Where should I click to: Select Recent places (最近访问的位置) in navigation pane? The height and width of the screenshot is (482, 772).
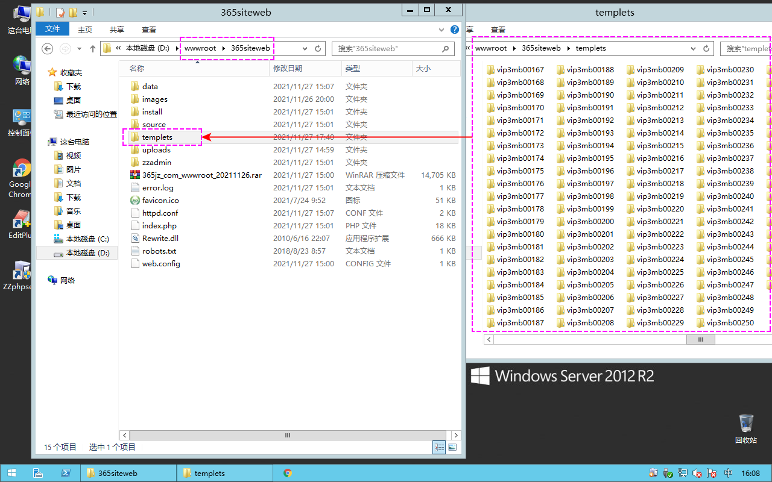coord(92,114)
